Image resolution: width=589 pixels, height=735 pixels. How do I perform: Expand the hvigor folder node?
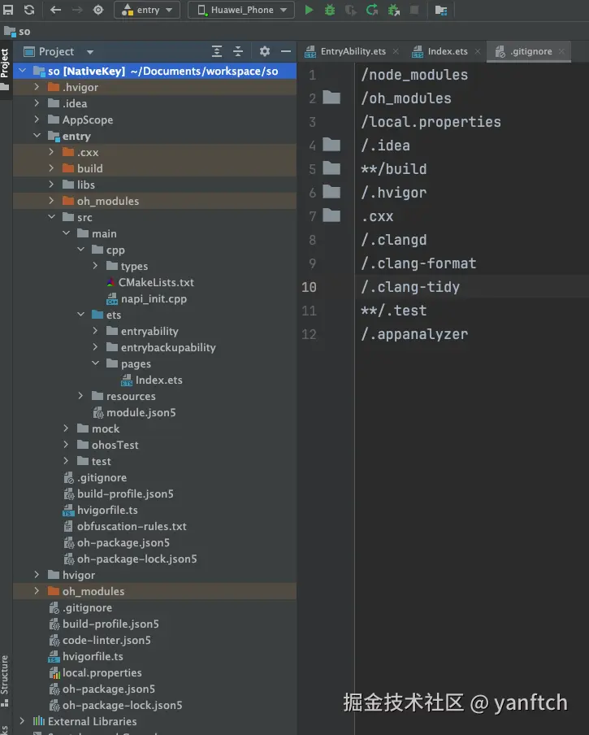coord(37,575)
